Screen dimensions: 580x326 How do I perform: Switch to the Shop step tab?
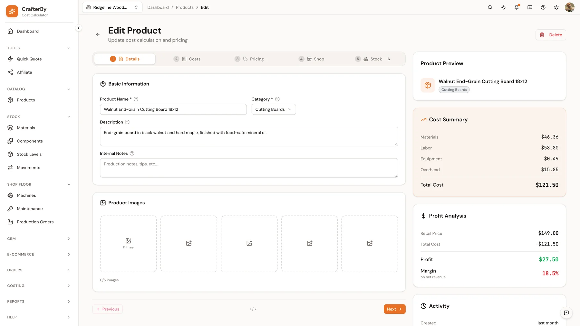coord(311,59)
